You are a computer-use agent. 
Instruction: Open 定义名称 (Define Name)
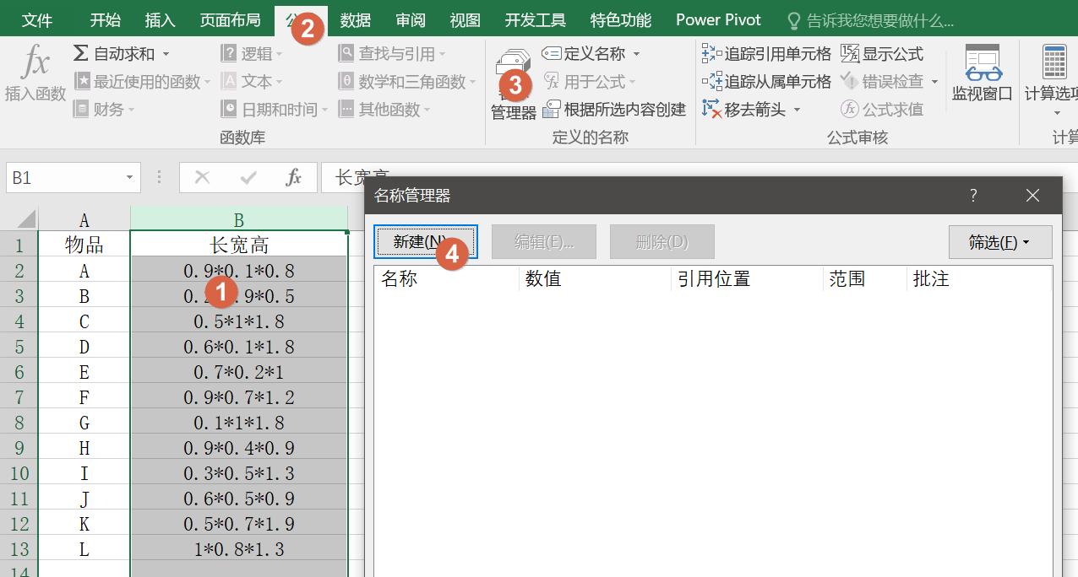click(x=591, y=53)
